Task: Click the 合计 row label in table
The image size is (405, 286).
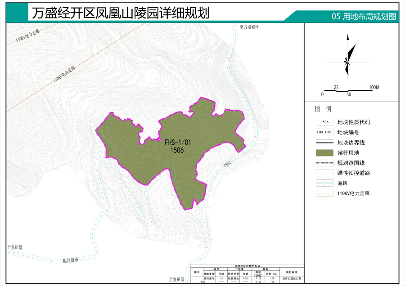Action: click(x=203, y=282)
